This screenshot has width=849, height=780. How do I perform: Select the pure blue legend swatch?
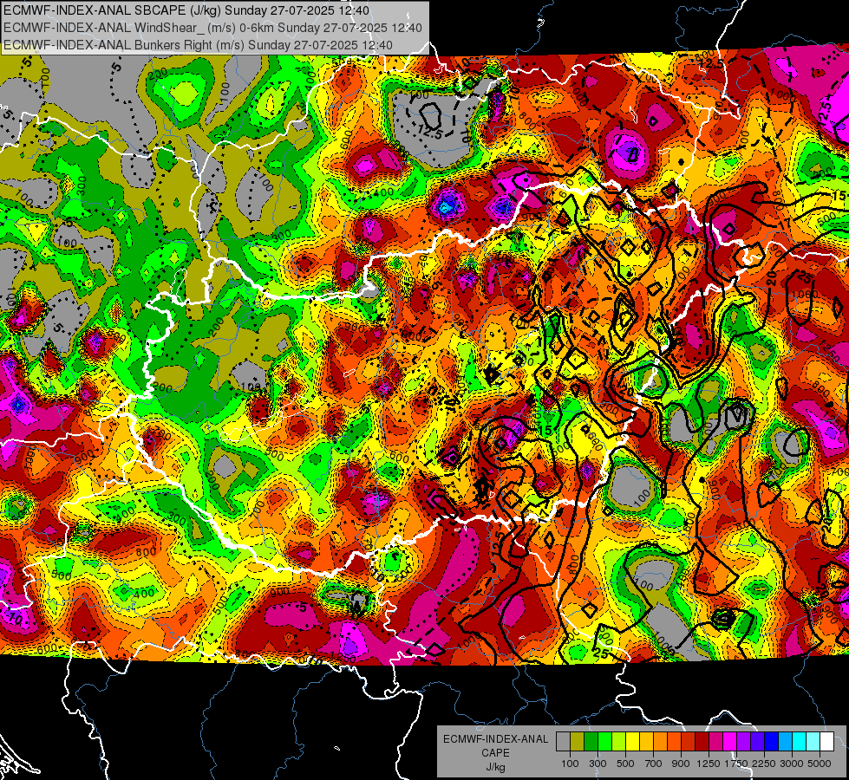click(x=772, y=742)
